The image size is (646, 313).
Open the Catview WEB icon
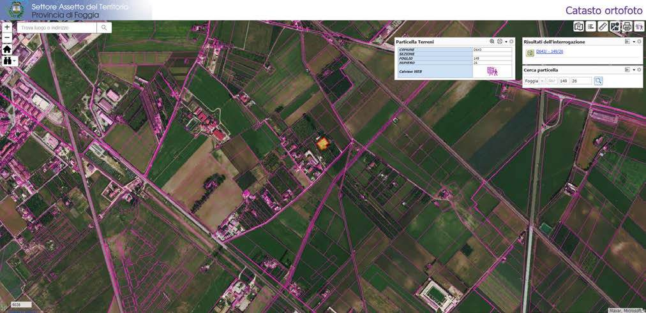492,71
